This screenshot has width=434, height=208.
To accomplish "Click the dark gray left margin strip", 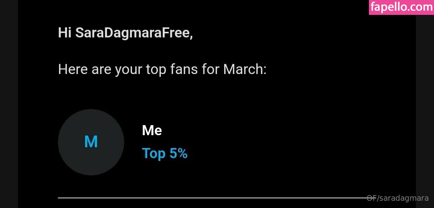I will coord(9,104).
